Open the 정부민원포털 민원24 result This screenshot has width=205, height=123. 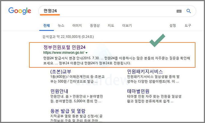64,47
